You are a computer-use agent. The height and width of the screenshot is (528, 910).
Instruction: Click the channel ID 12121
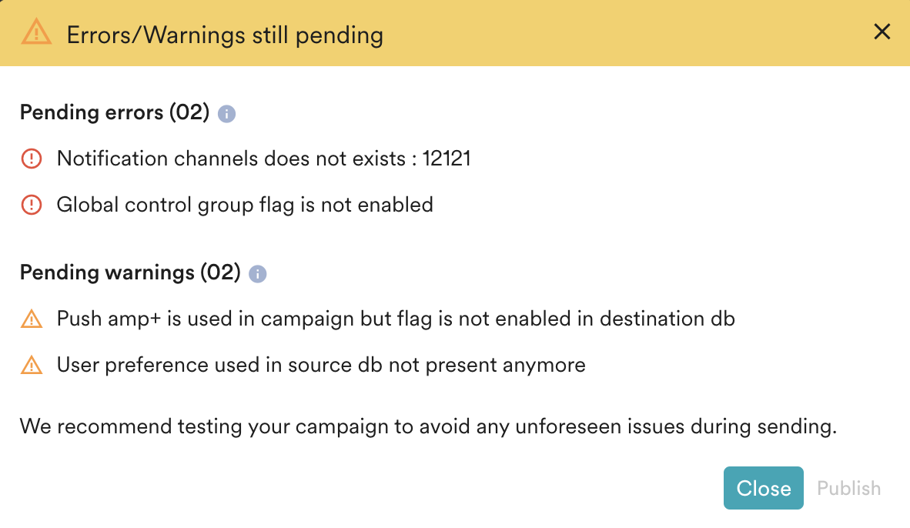447,159
